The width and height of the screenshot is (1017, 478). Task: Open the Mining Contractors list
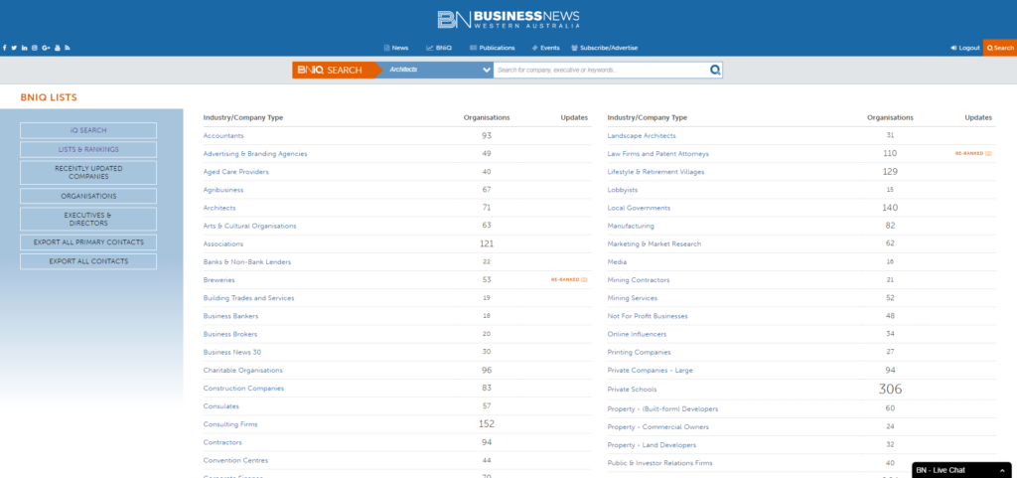click(639, 280)
